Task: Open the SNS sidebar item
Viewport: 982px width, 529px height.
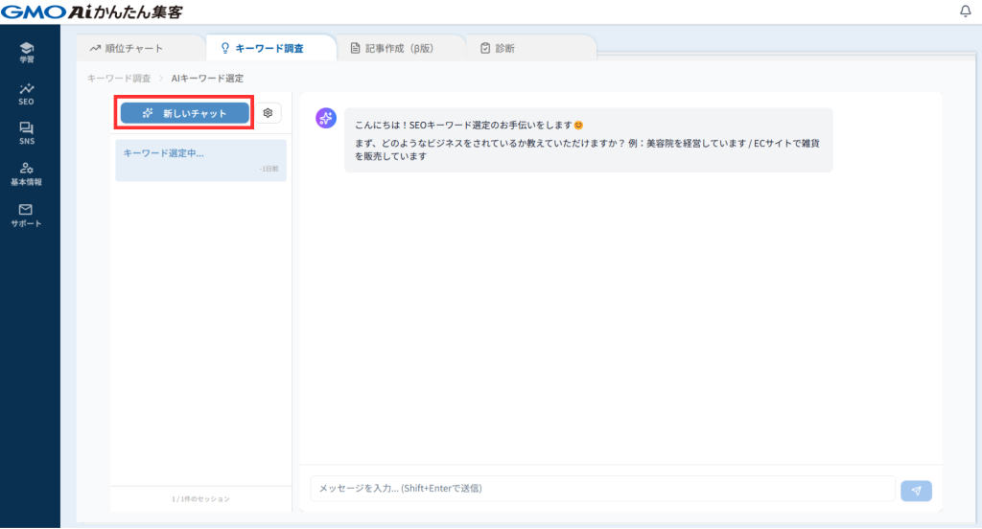Action: (x=26, y=133)
